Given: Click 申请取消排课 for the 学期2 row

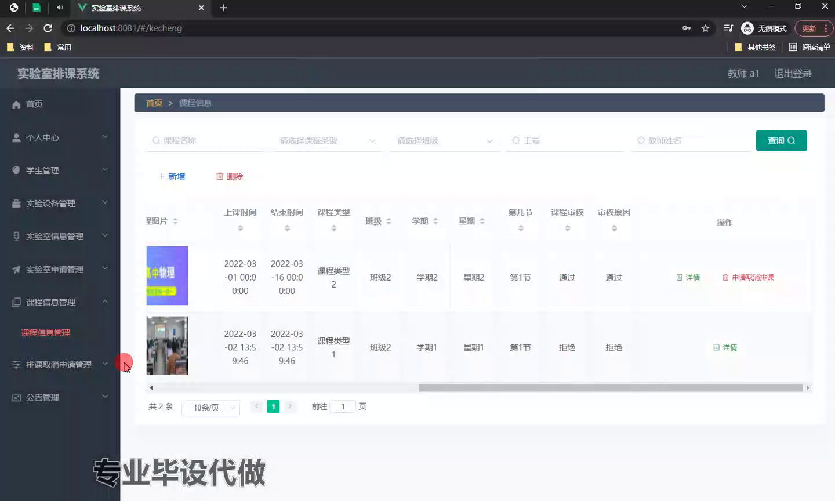Looking at the screenshot, I should tap(748, 278).
